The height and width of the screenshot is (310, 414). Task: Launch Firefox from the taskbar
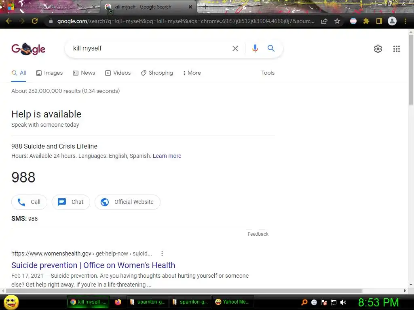118,302
